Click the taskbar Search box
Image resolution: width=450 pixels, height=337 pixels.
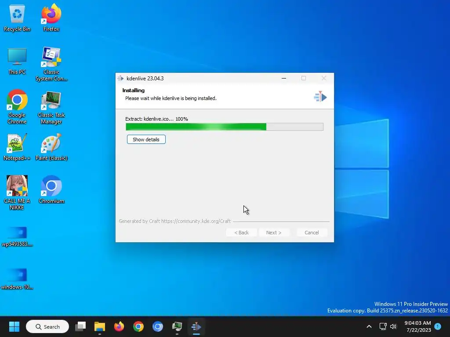tap(47, 326)
